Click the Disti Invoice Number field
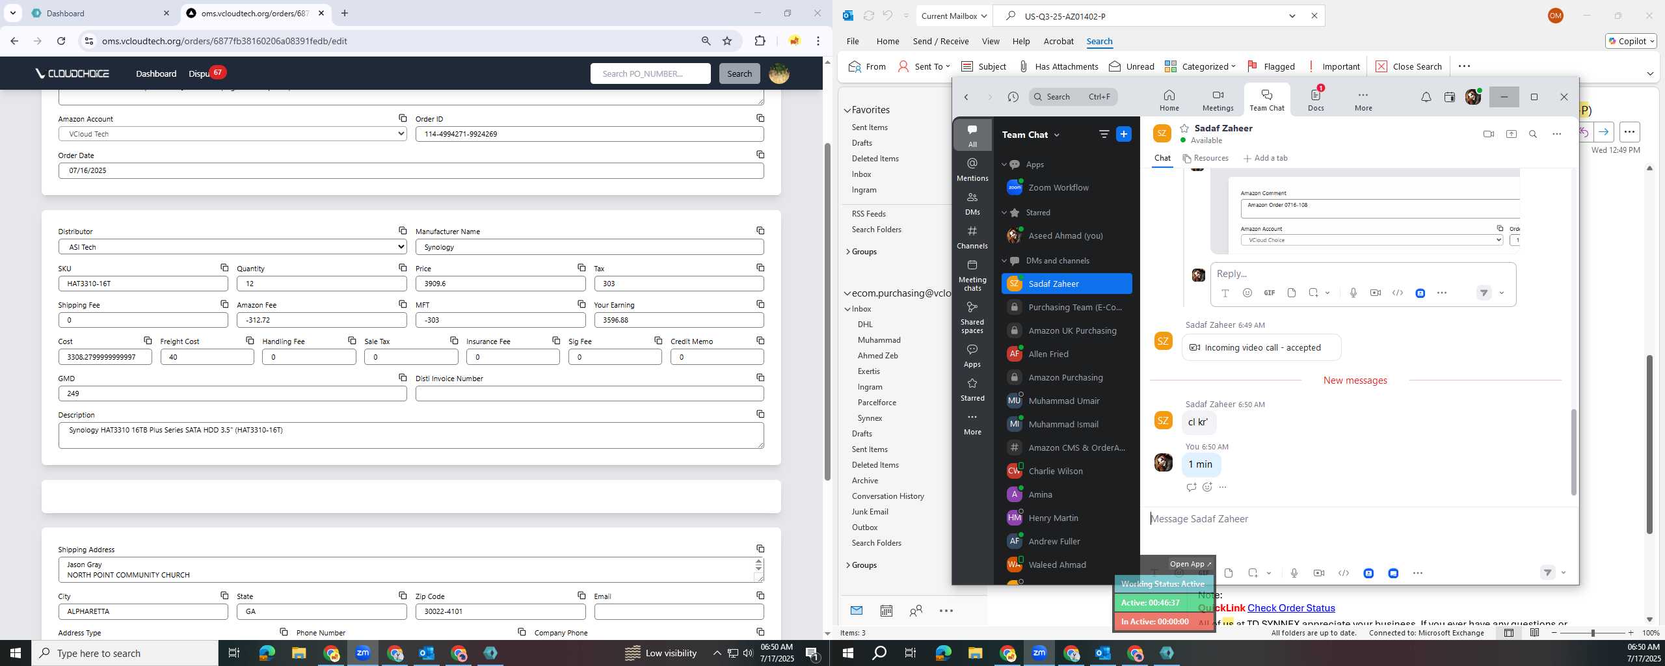1665x666 pixels. (589, 393)
